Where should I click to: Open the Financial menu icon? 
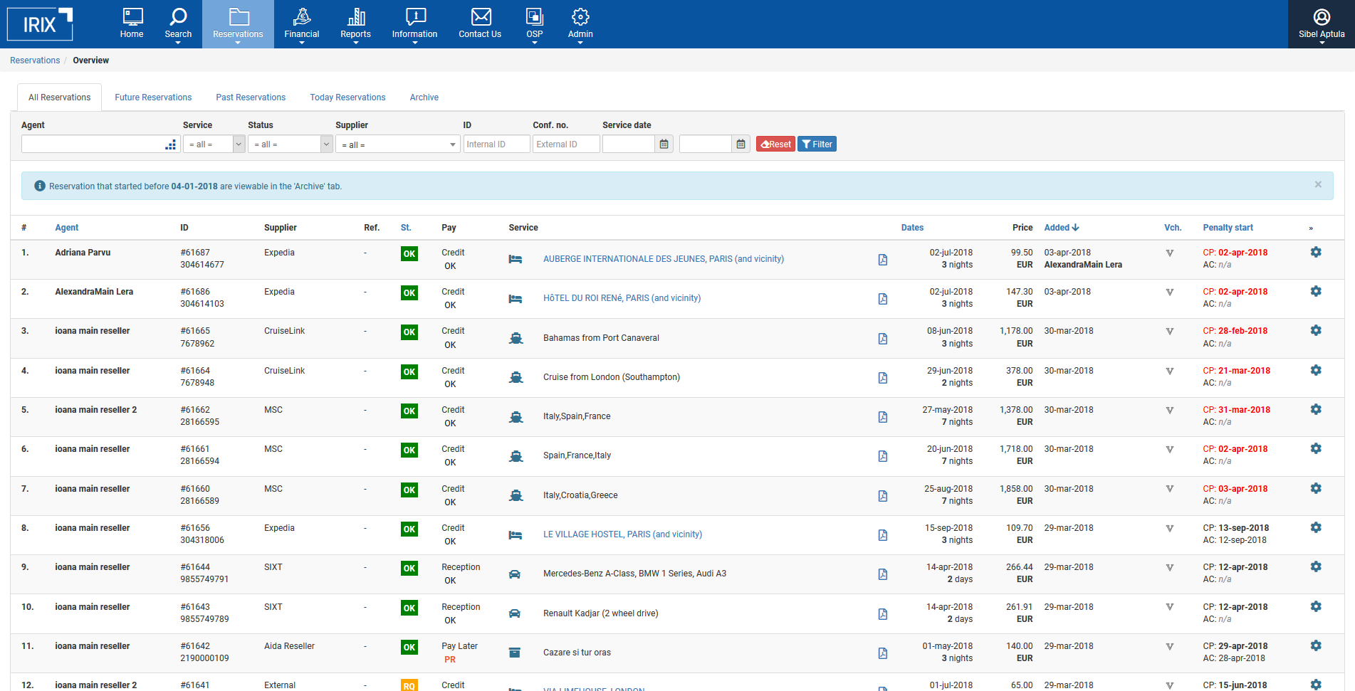point(301,17)
